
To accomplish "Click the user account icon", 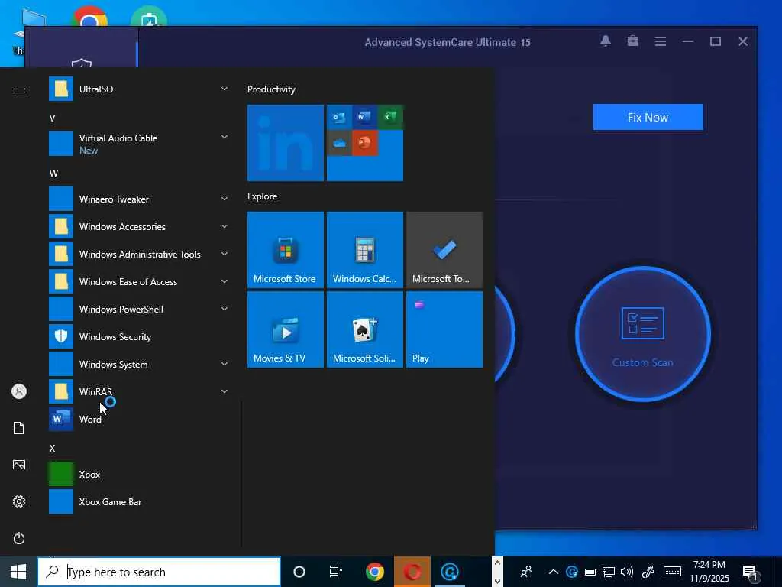I will coord(19,391).
